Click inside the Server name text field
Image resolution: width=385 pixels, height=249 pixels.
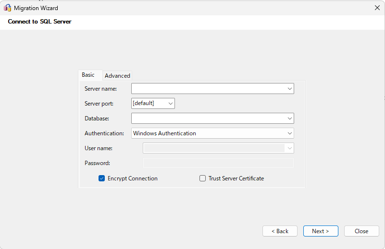pyautogui.click(x=208, y=89)
